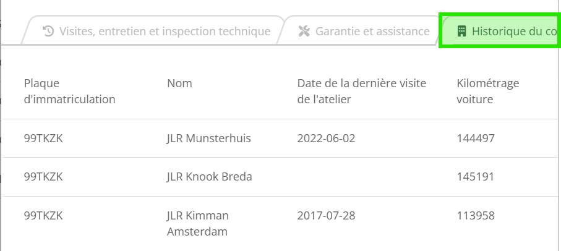Click the history clock icon on Visites tab
This screenshot has width=561, height=251.
(48, 31)
